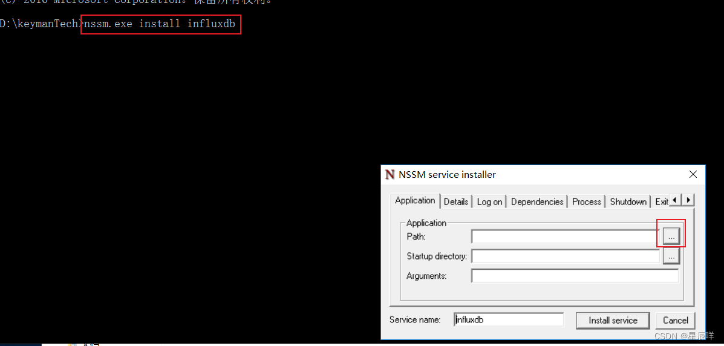Focus the Path input field

pyautogui.click(x=566, y=237)
